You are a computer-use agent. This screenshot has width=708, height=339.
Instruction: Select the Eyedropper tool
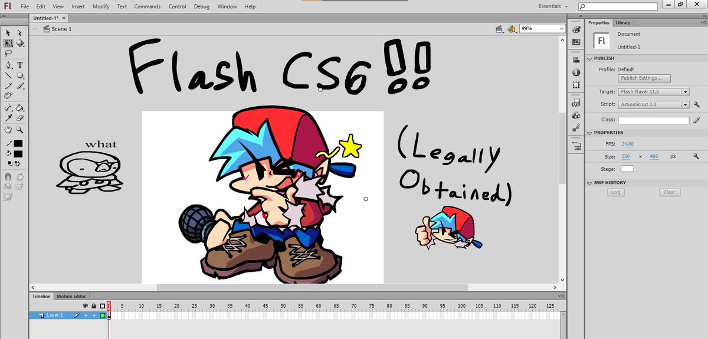coord(8,118)
